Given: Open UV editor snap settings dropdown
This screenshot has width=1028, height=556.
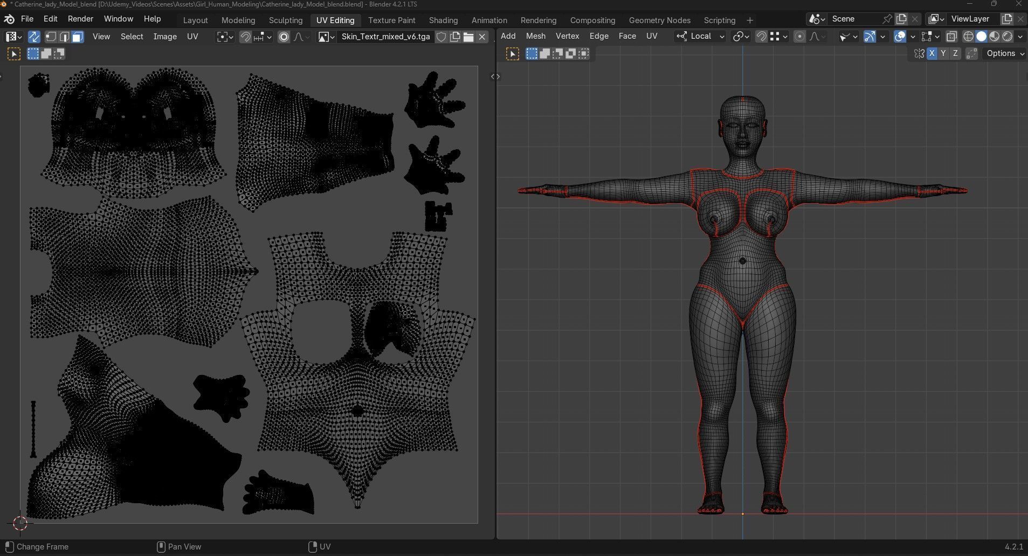Looking at the screenshot, I should coord(263,37).
